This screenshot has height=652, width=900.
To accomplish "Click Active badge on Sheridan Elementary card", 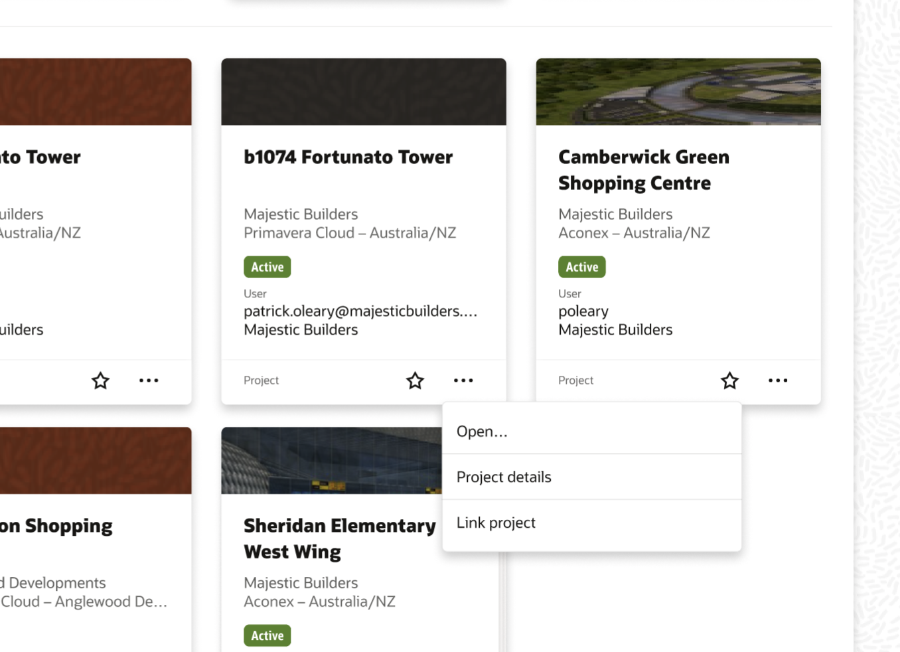I will coord(267,635).
